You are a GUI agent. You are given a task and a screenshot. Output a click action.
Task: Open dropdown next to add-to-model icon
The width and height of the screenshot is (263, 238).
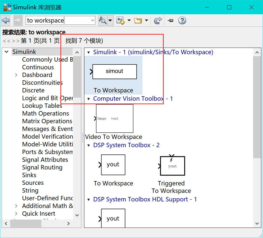pos(129,20)
